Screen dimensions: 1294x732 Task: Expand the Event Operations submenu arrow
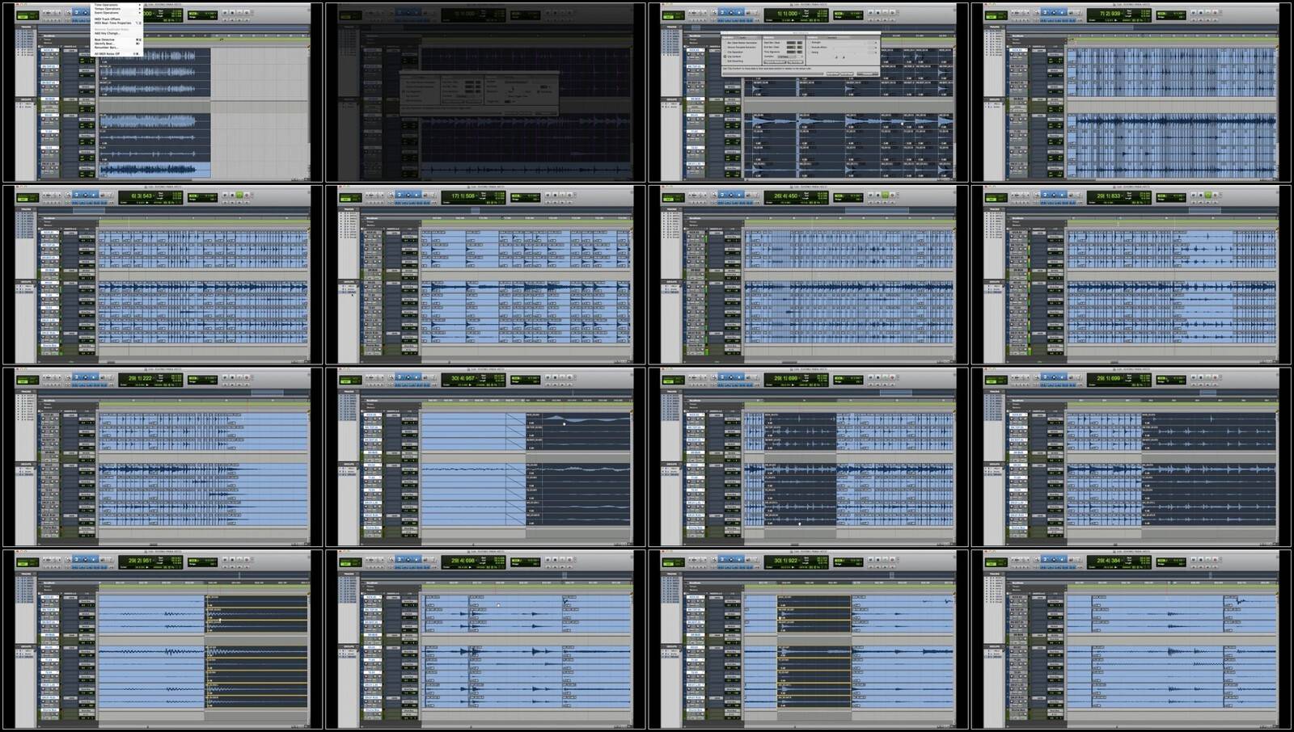(139, 13)
